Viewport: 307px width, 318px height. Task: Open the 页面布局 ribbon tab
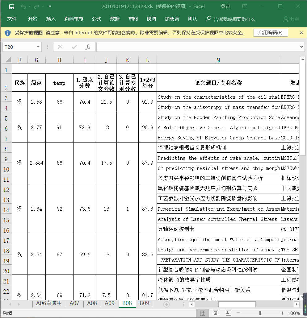click(x=74, y=19)
